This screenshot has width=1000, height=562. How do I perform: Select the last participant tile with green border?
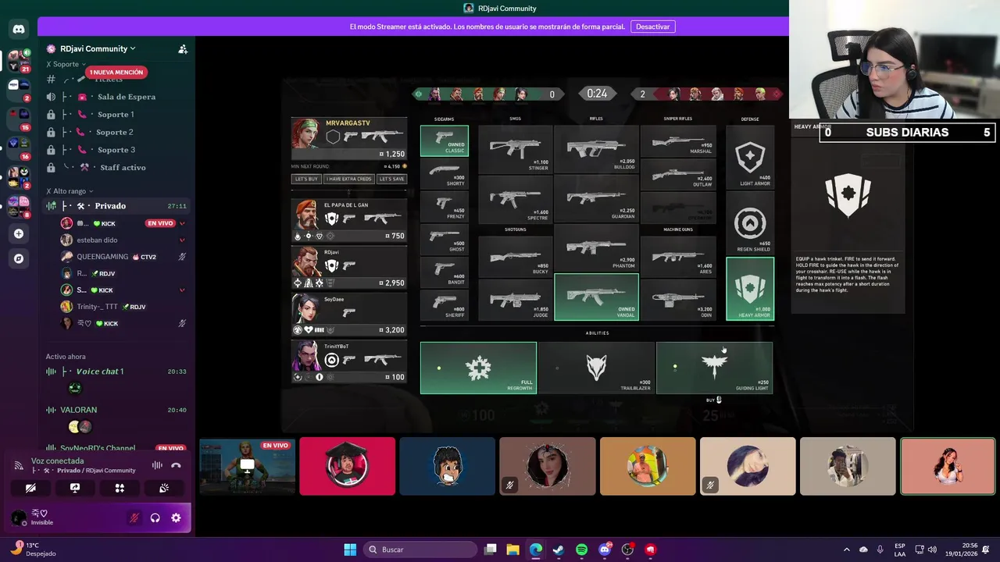947,466
